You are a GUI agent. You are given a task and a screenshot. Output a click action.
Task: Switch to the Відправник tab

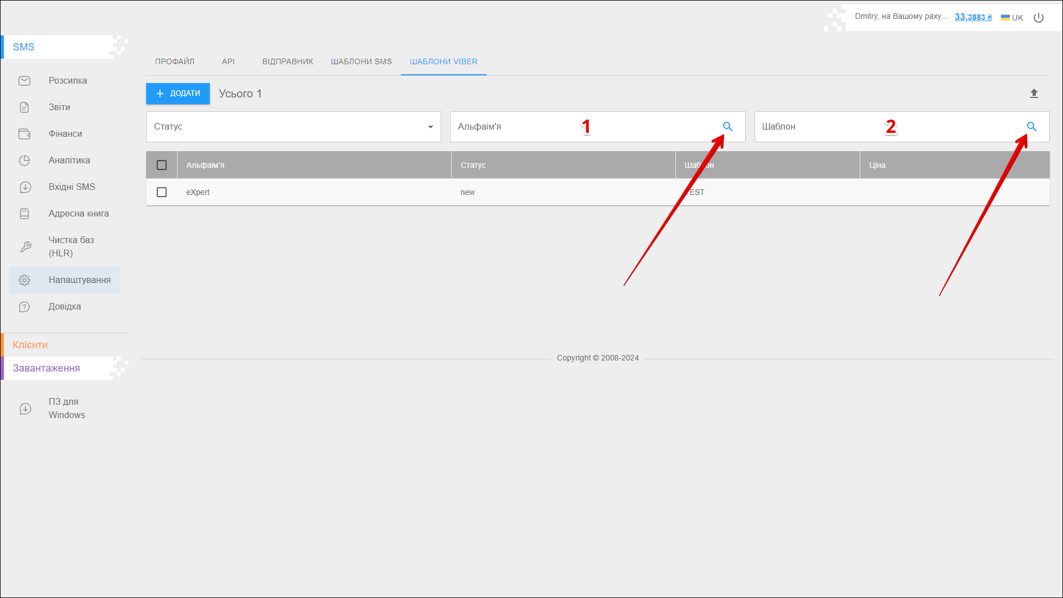coord(287,61)
